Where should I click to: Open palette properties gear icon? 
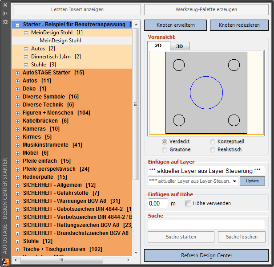5,21
